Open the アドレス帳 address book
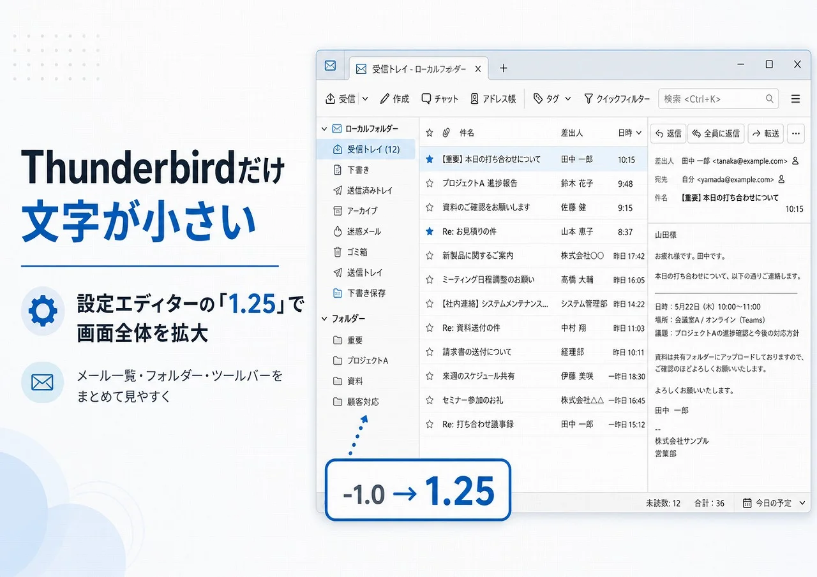Screen dimensions: 817x577 [493, 99]
